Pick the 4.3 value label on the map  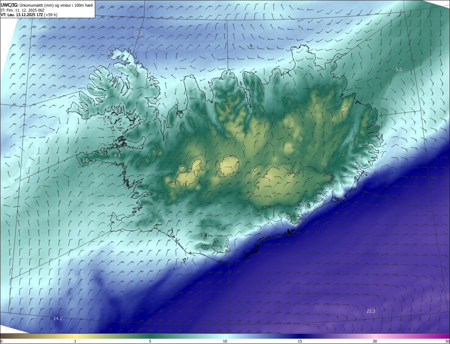[117, 155]
